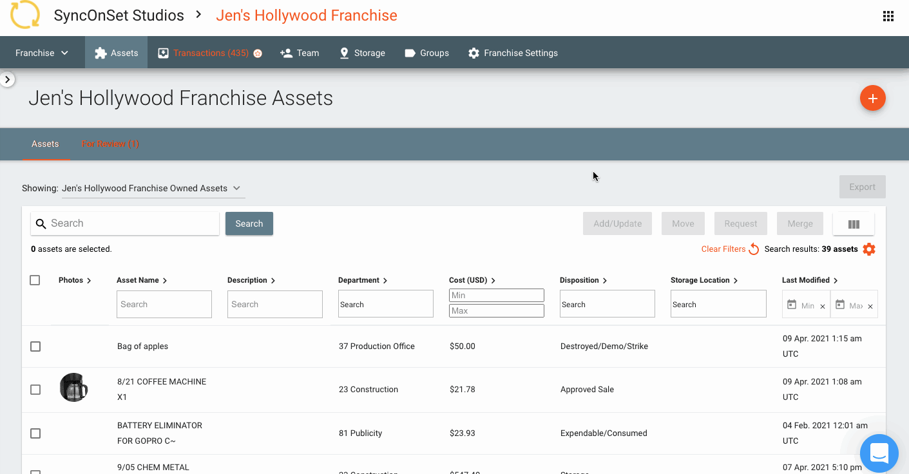Open the coffee machine photo thumbnail
The image size is (909, 474).
click(73, 388)
